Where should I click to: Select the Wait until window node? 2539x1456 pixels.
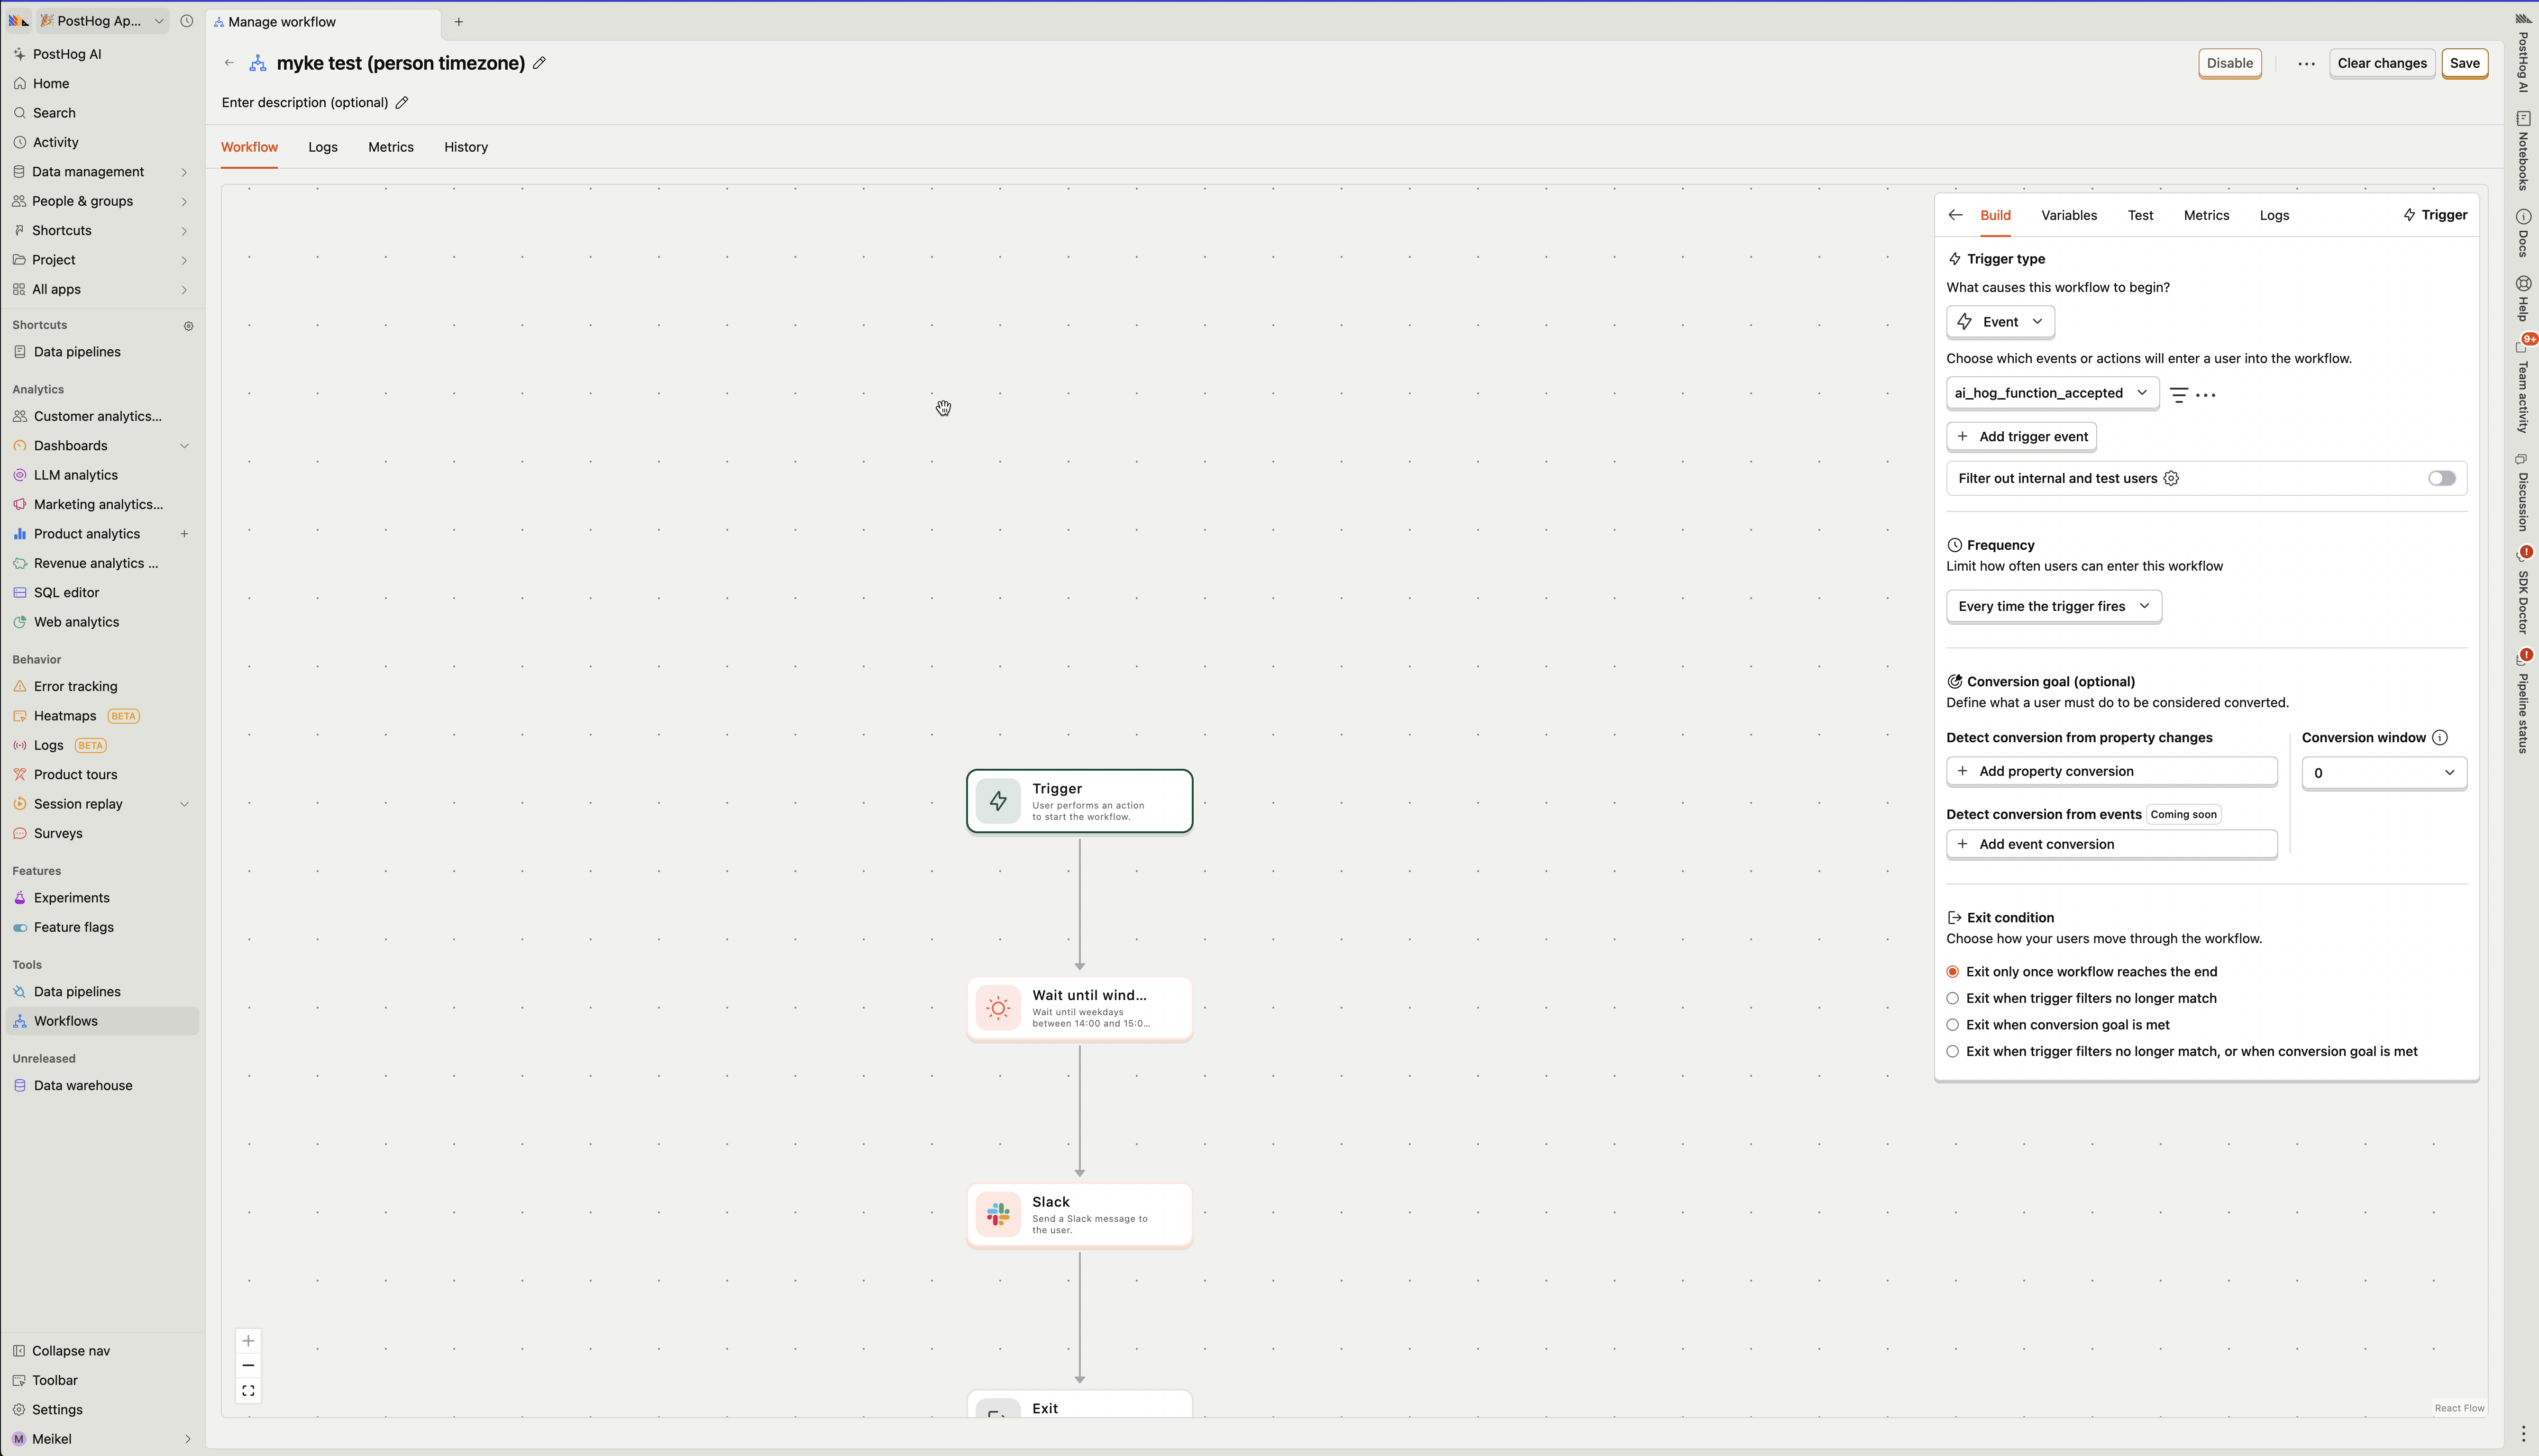pos(1079,1008)
